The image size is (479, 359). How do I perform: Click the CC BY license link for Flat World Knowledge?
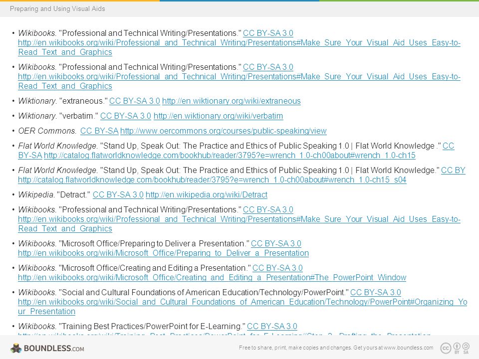(453, 171)
